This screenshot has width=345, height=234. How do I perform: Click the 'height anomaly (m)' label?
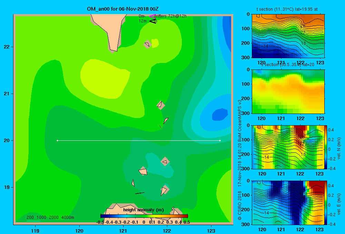click(144, 210)
